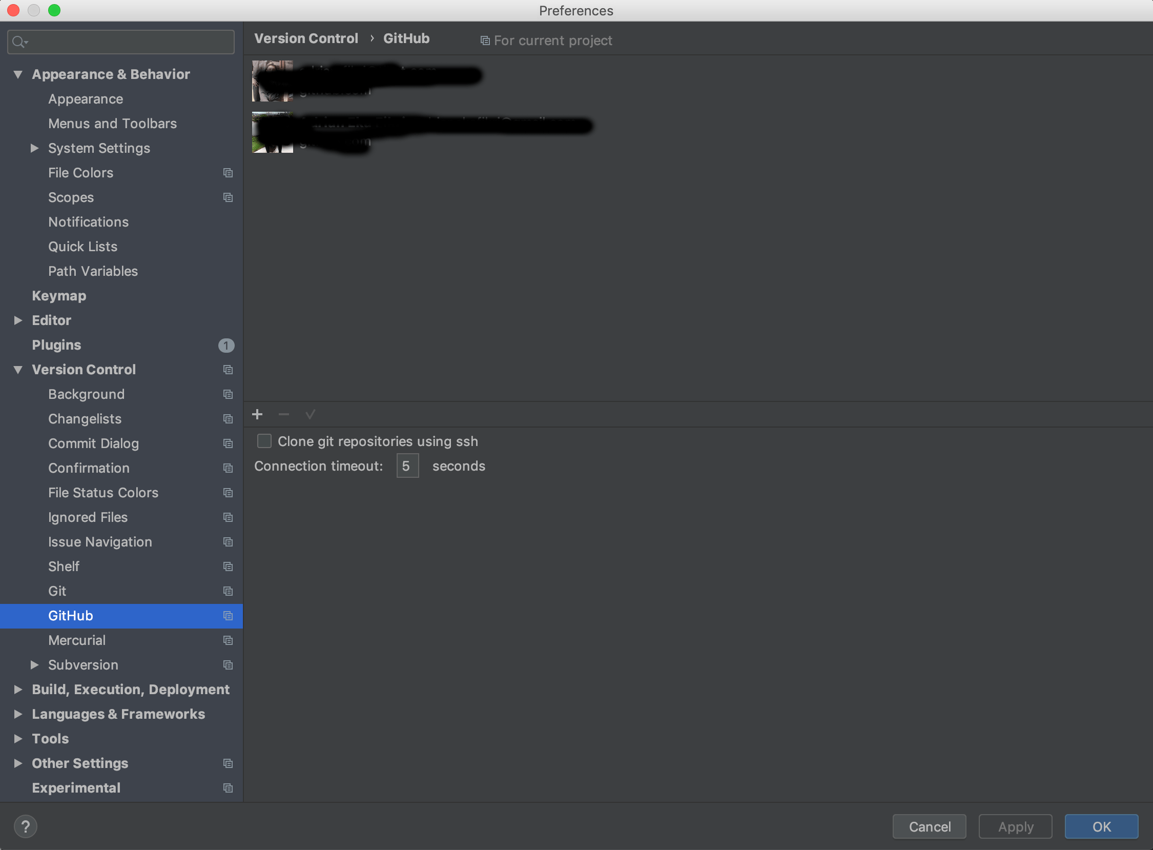
Task: Click the 'seconds' unit label
Action: tap(459, 466)
